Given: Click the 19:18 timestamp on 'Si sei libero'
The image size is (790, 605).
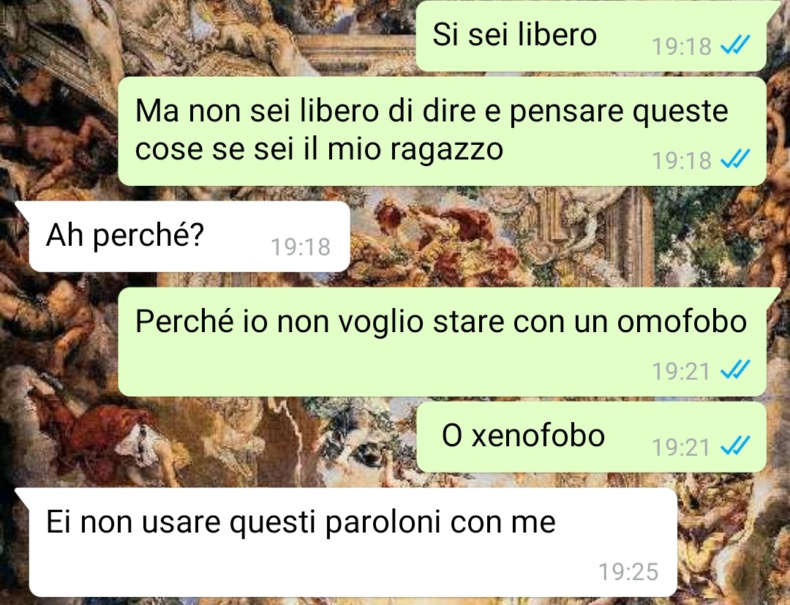Looking at the screenshot, I should (682, 46).
